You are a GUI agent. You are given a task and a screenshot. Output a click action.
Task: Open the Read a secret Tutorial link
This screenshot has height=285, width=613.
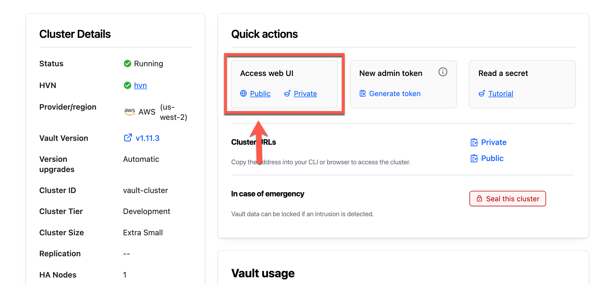[x=500, y=94]
